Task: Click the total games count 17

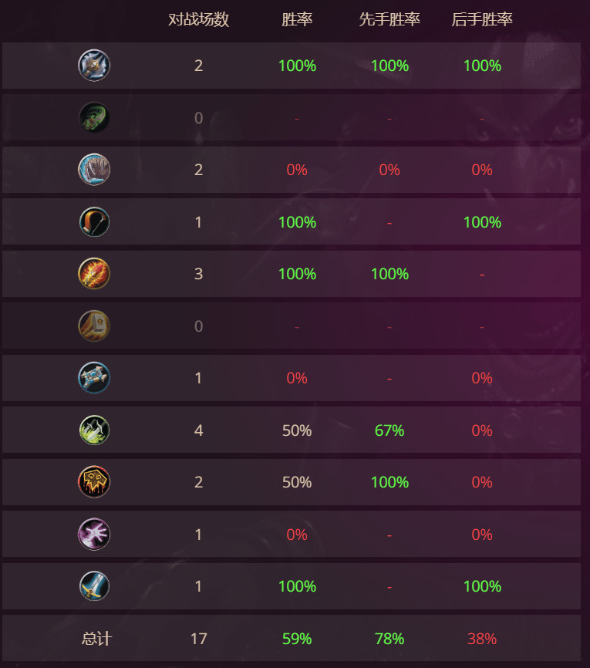Action: (x=198, y=639)
